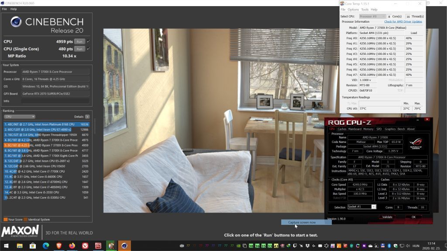
Task: Select ranking entry Intel Core i7-7700K CPU
Action: (x=46, y=171)
